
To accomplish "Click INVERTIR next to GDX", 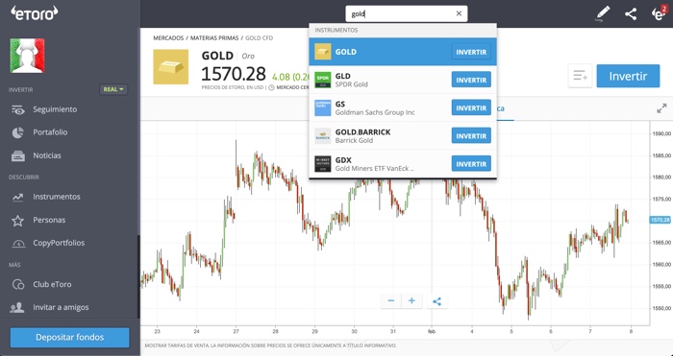I will click(471, 164).
